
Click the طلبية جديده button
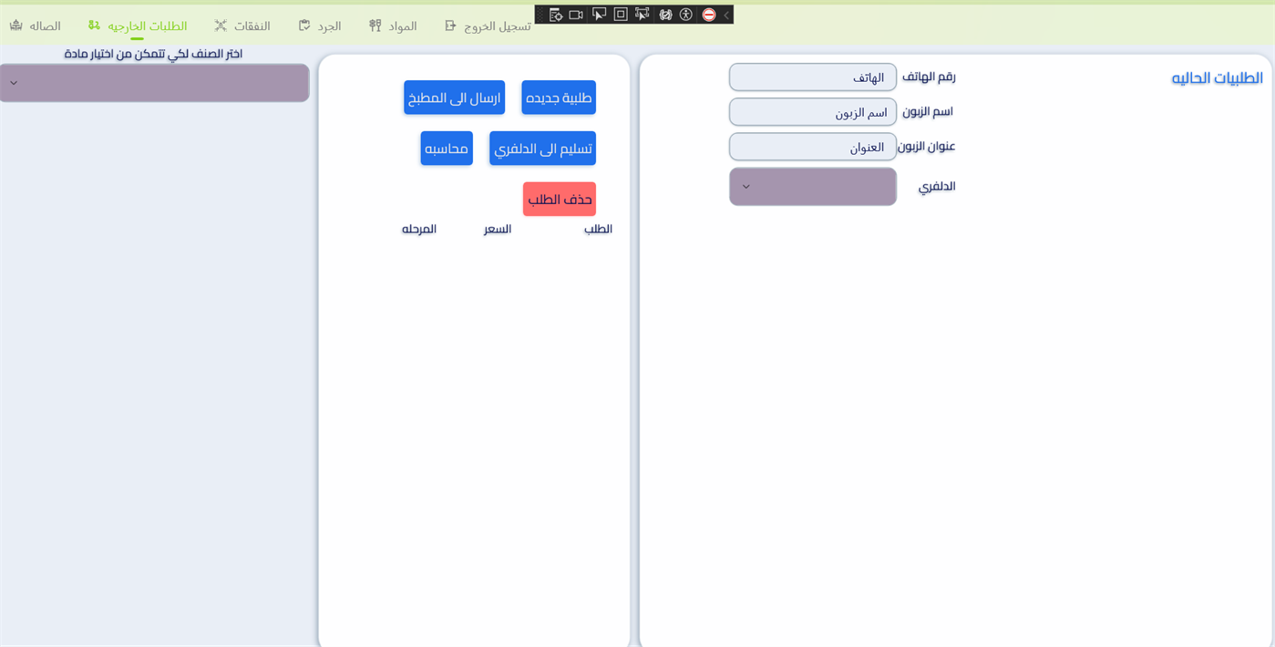[559, 98]
